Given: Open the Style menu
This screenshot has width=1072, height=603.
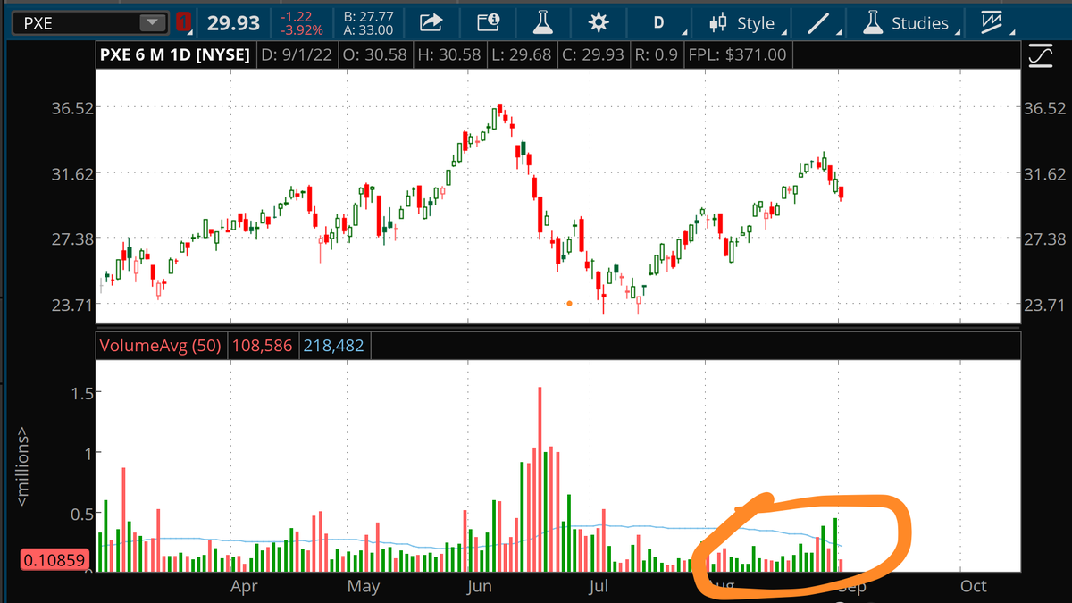Looking at the screenshot, I should (x=748, y=23).
